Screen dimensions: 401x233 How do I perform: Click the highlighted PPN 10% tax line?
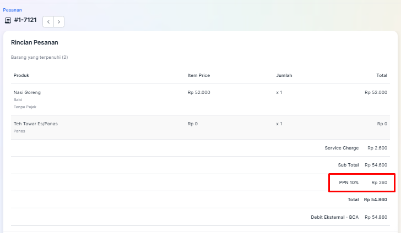coord(362,182)
